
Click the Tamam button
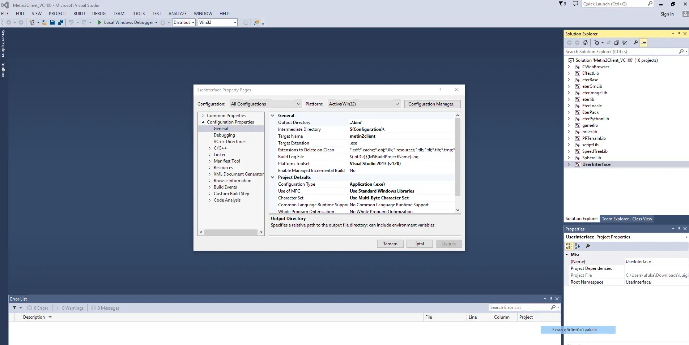pos(390,244)
